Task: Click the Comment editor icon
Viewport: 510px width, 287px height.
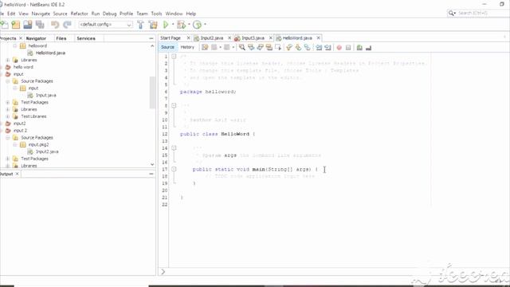Action: (359, 48)
